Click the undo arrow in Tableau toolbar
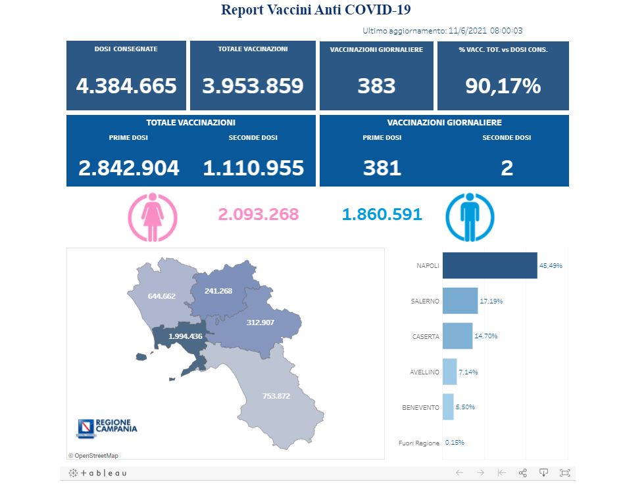This screenshot has height=490, width=621. click(x=459, y=473)
